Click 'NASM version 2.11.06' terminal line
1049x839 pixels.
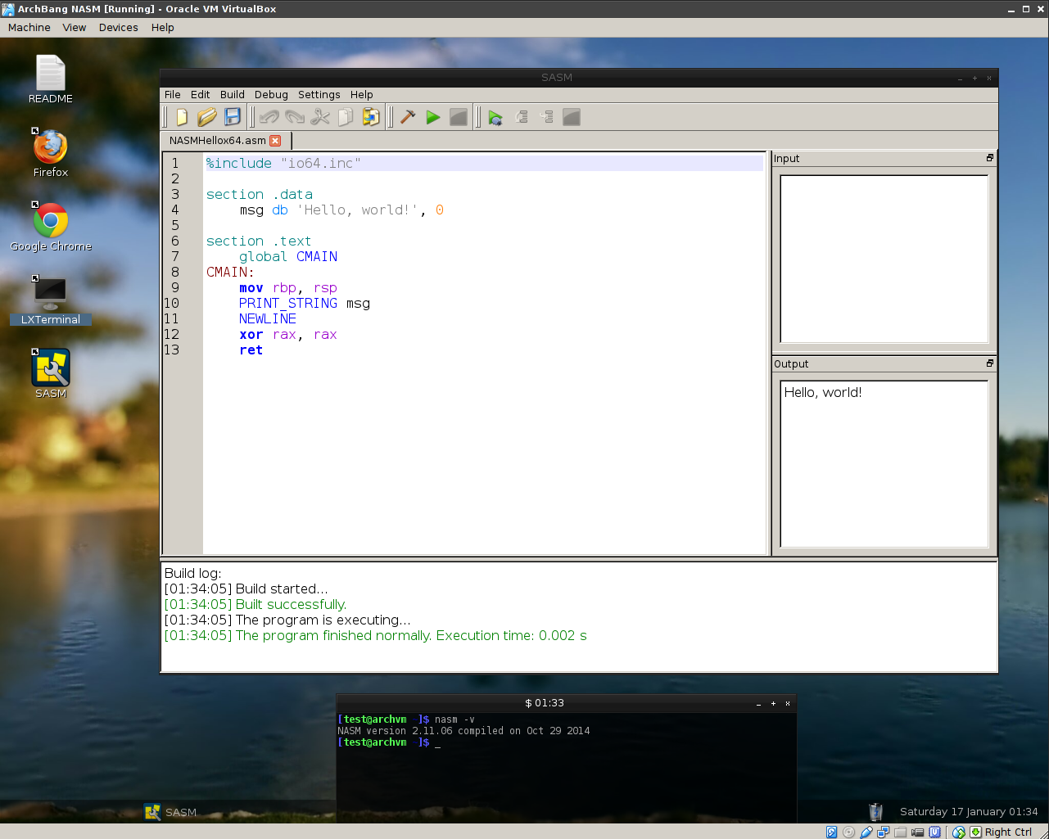[x=463, y=730]
